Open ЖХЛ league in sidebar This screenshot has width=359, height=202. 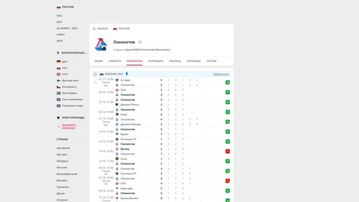click(59, 41)
